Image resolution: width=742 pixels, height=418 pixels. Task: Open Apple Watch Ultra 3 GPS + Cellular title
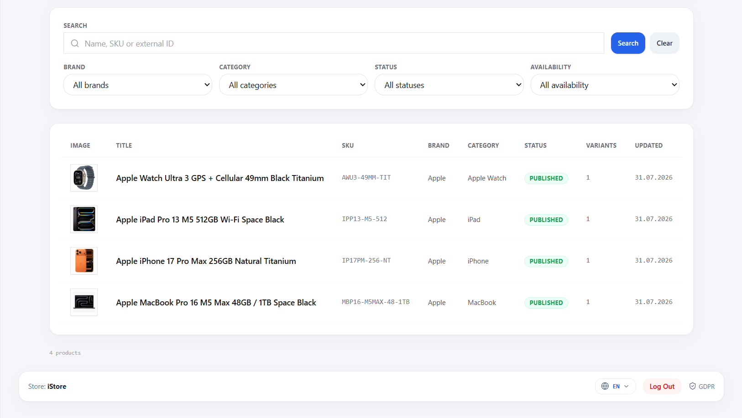pos(220,178)
